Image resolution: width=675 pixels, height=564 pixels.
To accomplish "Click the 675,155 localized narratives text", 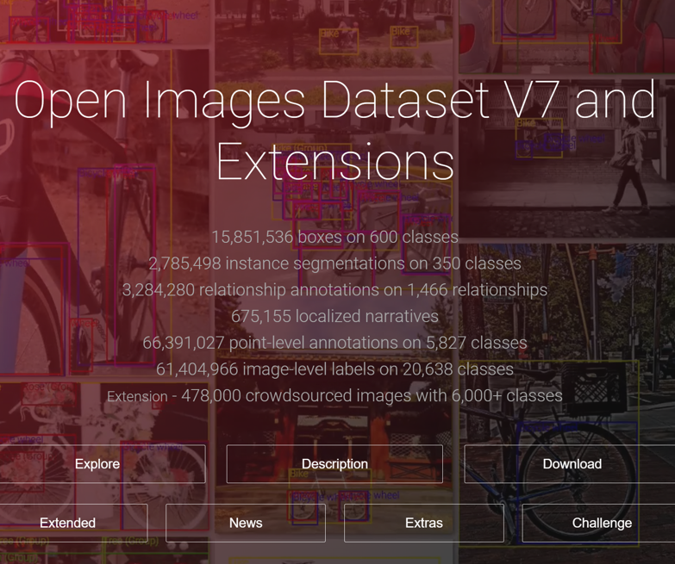I will point(334,316).
